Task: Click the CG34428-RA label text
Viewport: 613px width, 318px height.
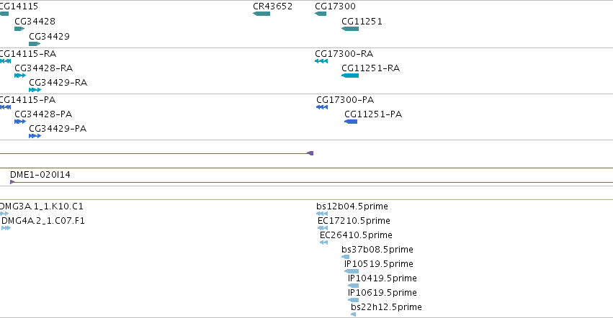Action: pos(44,68)
